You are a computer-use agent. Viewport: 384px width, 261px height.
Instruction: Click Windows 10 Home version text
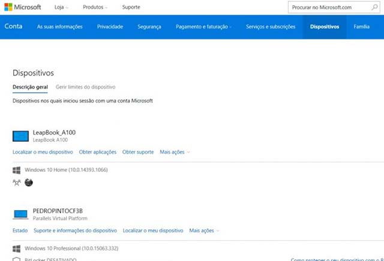(x=66, y=170)
